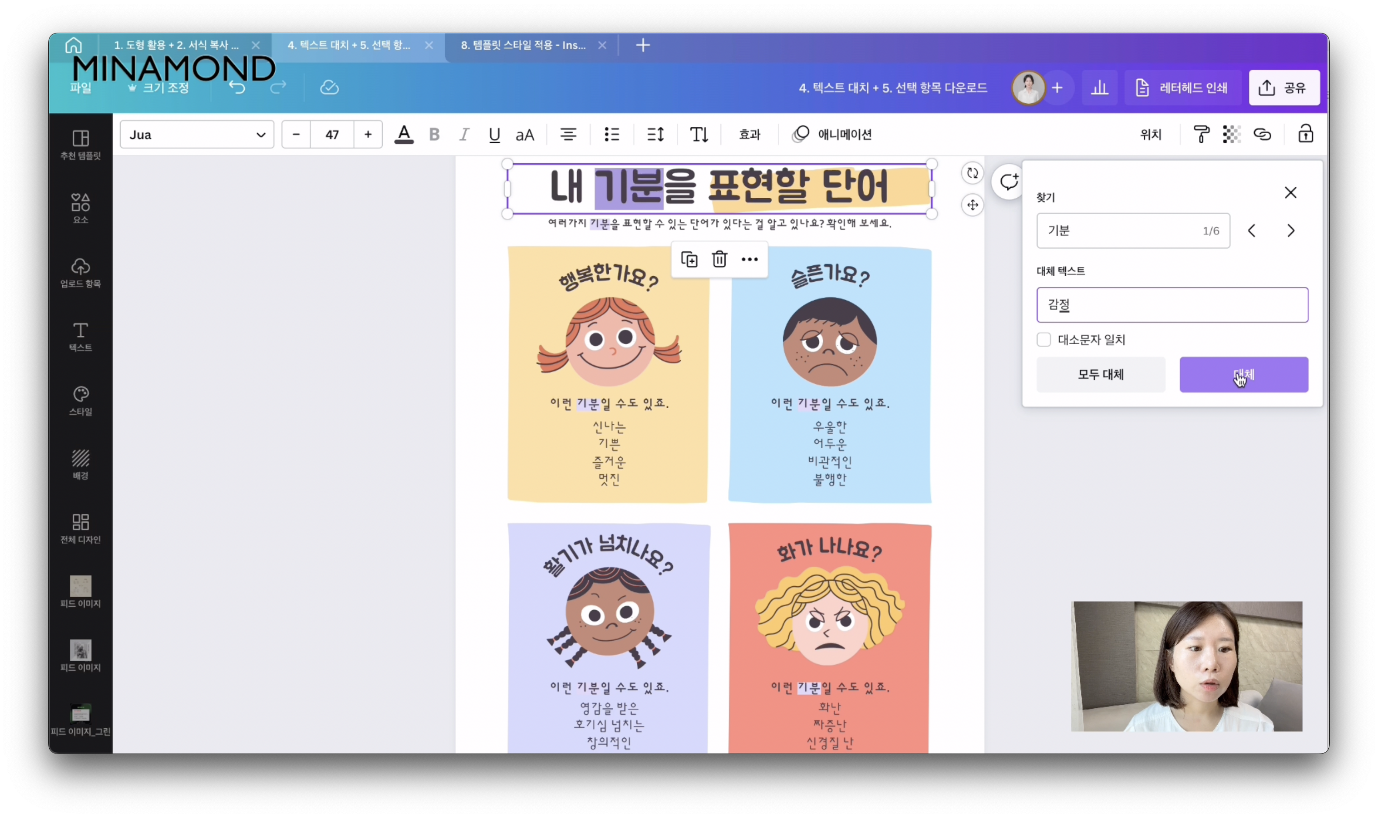Go to next search match arrow
This screenshot has height=818, width=1378.
pos(1290,230)
